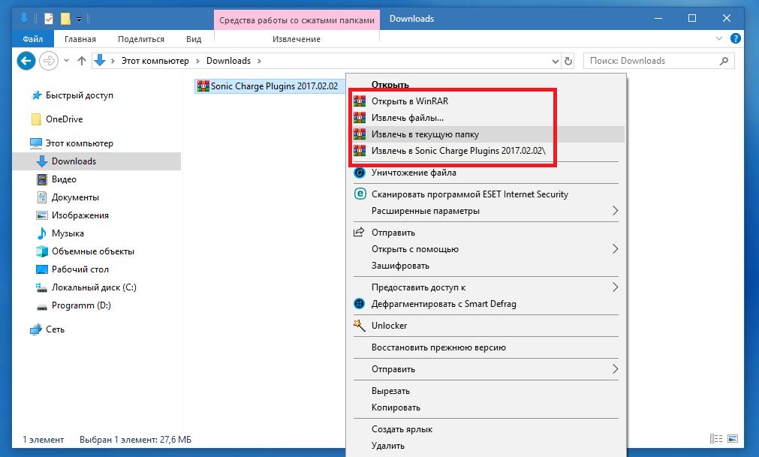The width and height of the screenshot is (759, 457).
Task: Select "Извлечь файлы..." from context menu
Action: 408,118
